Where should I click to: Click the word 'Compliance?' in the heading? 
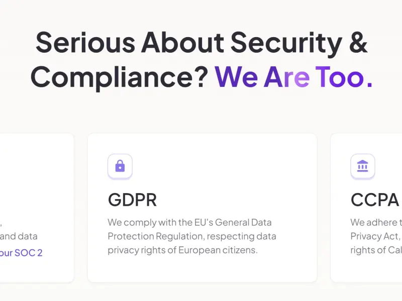point(120,78)
